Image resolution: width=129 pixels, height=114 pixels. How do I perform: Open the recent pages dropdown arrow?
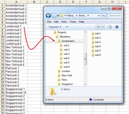(x=58, y=16)
